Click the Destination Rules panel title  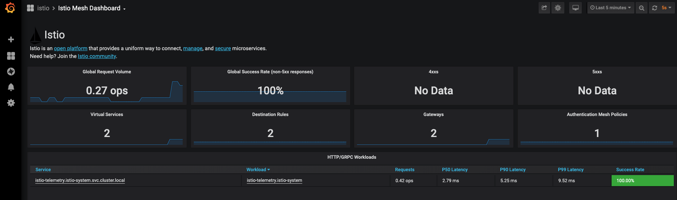[x=270, y=115]
